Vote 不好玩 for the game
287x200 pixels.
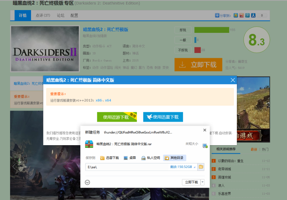coord(183,50)
